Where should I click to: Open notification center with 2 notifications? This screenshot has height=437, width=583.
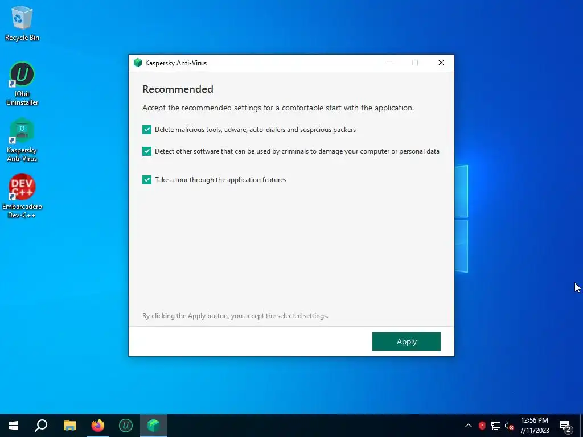(x=565, y=426)
